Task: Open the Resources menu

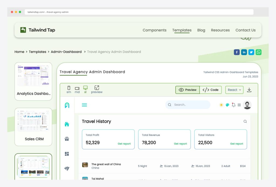Action: point(220,30)
